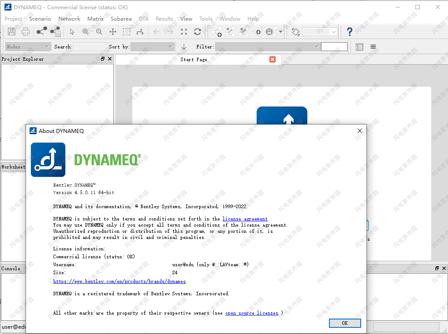The image size is (448, 334).
Task: Select the arrow pointer tool
Action: click(x=72, y=32)
